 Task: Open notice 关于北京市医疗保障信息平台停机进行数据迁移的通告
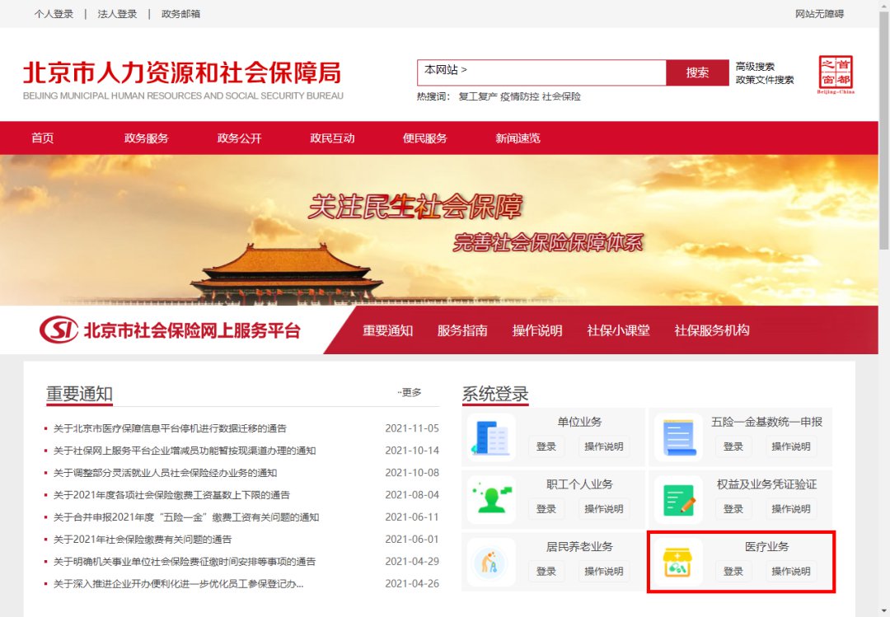pyautogui.click(x=170, y=428)
